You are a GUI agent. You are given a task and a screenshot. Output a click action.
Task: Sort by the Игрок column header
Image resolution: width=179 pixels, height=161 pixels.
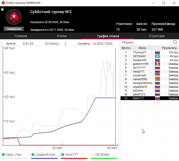point(142,48)
